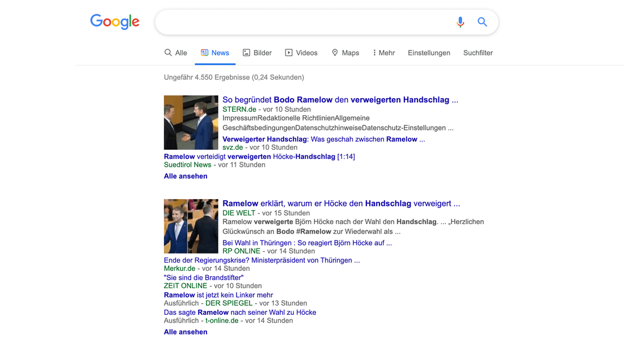Activate voice search microphone icon

(x=460, y=22)
